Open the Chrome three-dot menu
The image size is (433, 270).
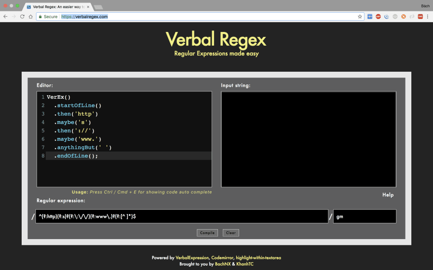[428, 17]
